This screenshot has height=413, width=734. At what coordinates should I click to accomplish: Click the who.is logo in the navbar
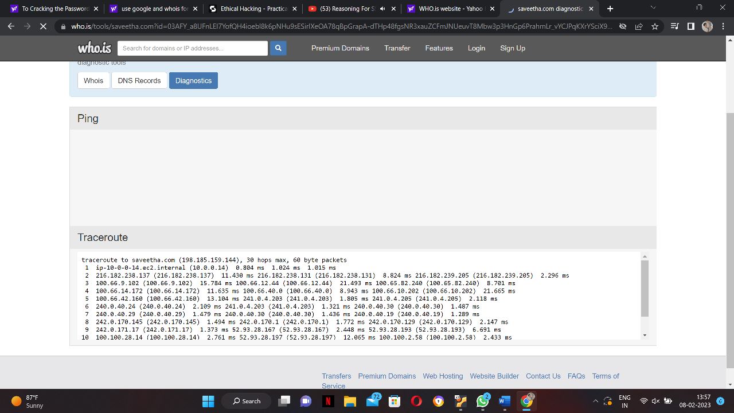click(x=93, y=48)
